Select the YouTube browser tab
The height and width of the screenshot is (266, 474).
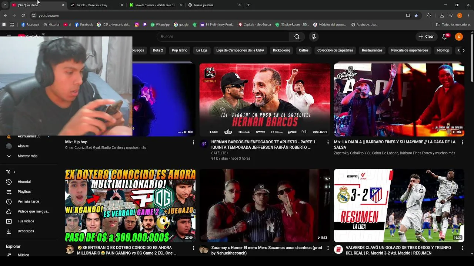[x=38, y=5]
